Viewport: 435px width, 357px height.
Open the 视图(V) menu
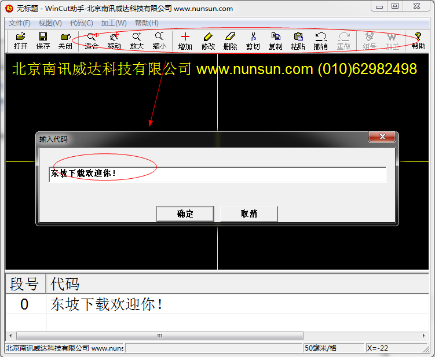[50, 23]
